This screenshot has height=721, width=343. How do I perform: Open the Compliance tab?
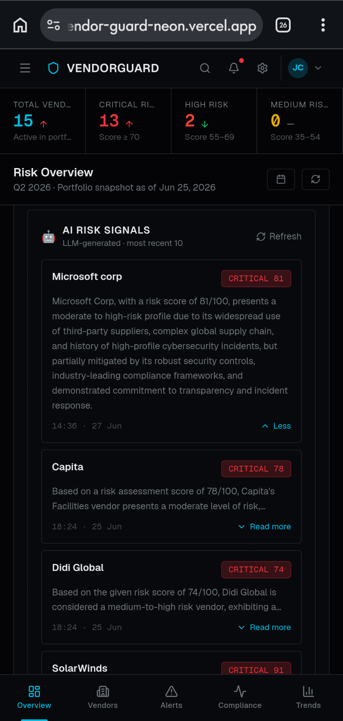240,697
